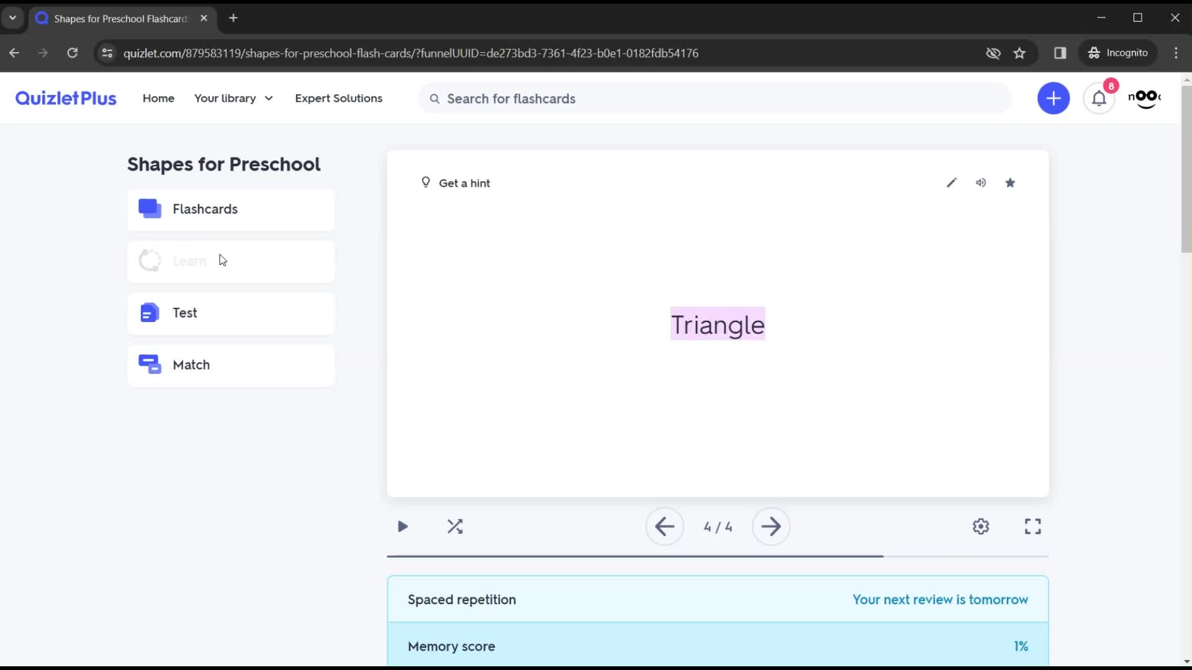
Task: Click the settings gear icon for flashcards
Action: pos(981,527)
